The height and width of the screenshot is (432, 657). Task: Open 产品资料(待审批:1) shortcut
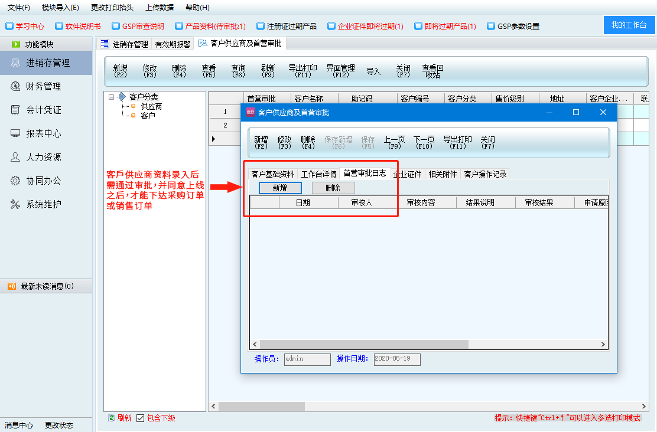coord(210,27)
